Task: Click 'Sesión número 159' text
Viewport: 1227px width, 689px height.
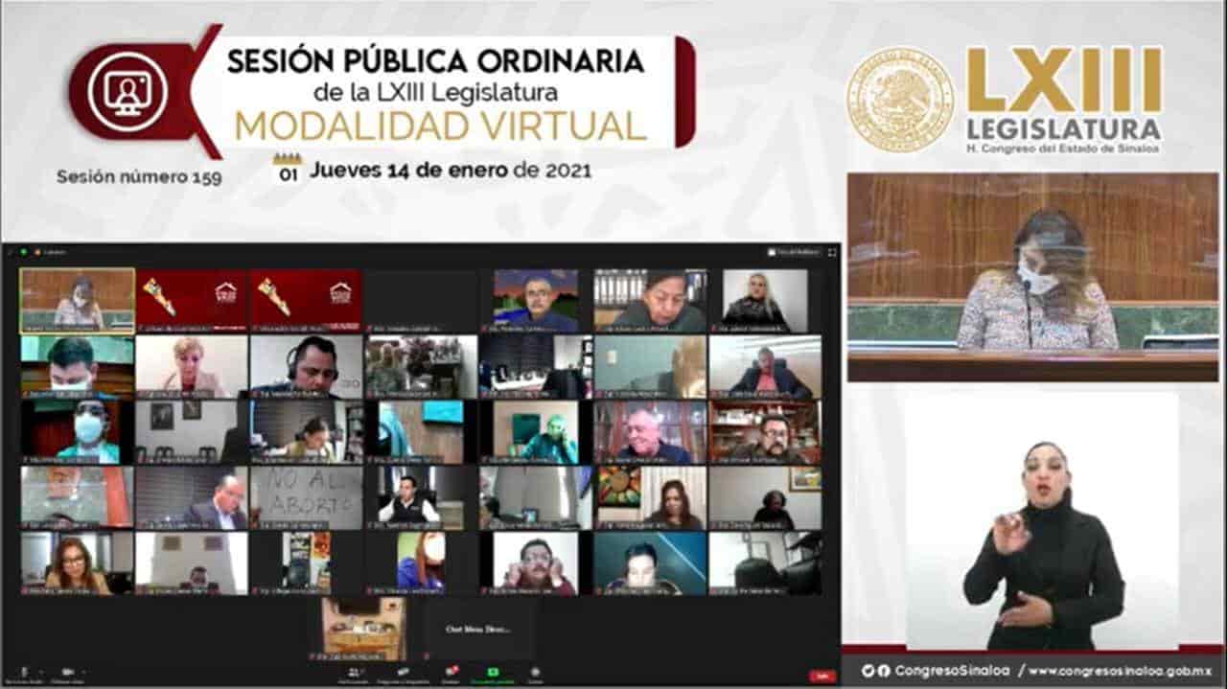Action: (x=139, y=177)
